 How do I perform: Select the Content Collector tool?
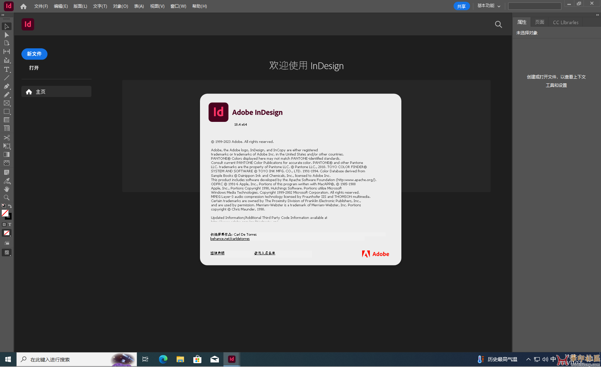(7, 60)
